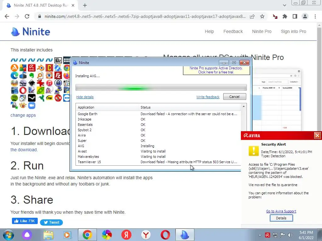
Task: Cancel the Ninite installation
Action: pyautogui.click(x=235, y=97)
